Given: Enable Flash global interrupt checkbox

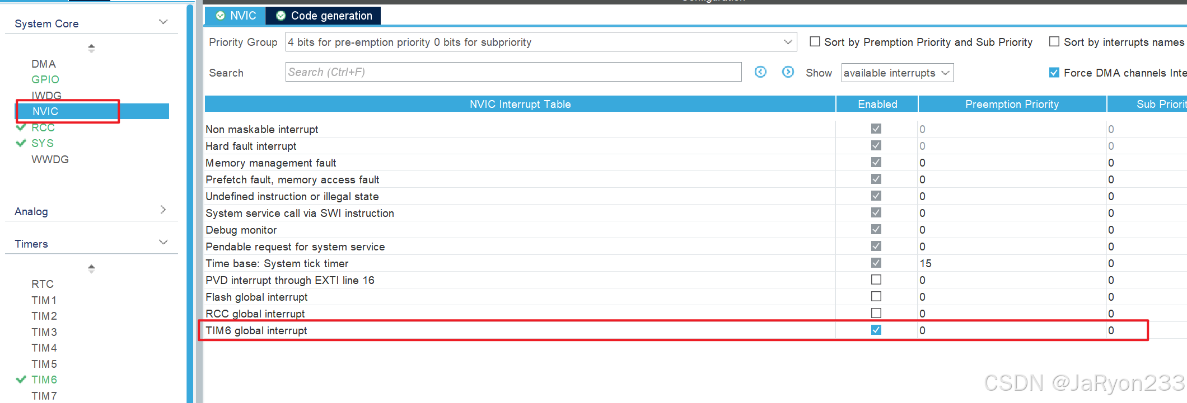Looking at the screenshot, I should [x=876, y=296].
